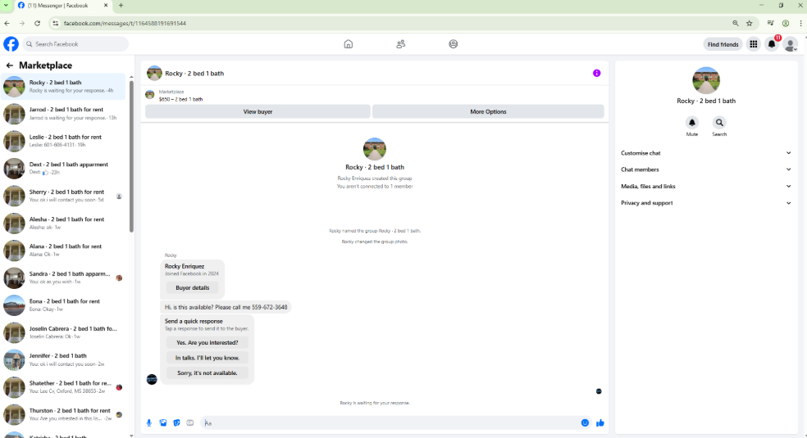807x438 pixels.
Task: Open Sherry · 2 bed 1 bath for rent chat
Action: 63,196
